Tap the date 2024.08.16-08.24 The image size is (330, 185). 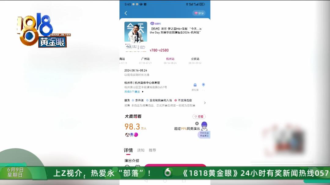pyautogui.click(x=136, y=70)
